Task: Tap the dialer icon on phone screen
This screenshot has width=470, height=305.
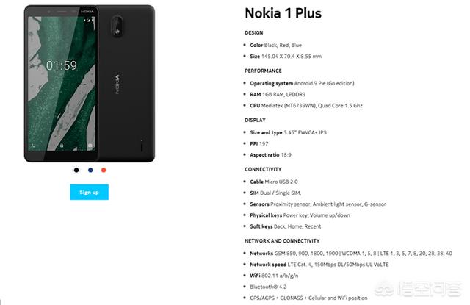Action: (34, 146)
